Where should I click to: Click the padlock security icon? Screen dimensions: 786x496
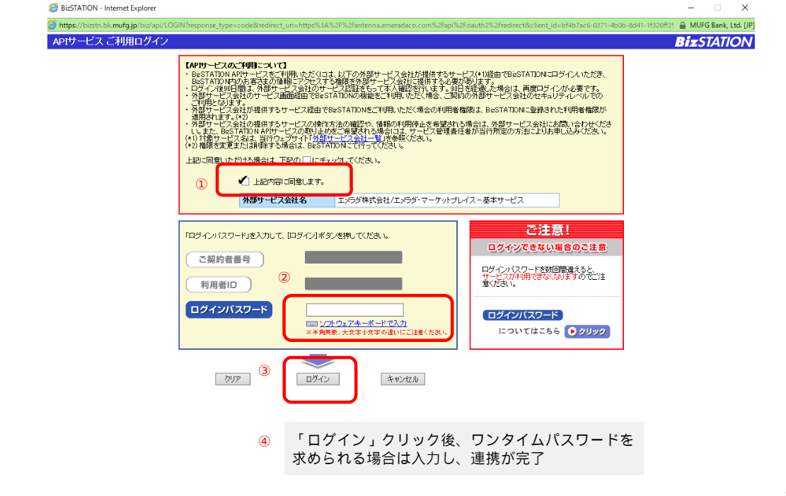682,25
